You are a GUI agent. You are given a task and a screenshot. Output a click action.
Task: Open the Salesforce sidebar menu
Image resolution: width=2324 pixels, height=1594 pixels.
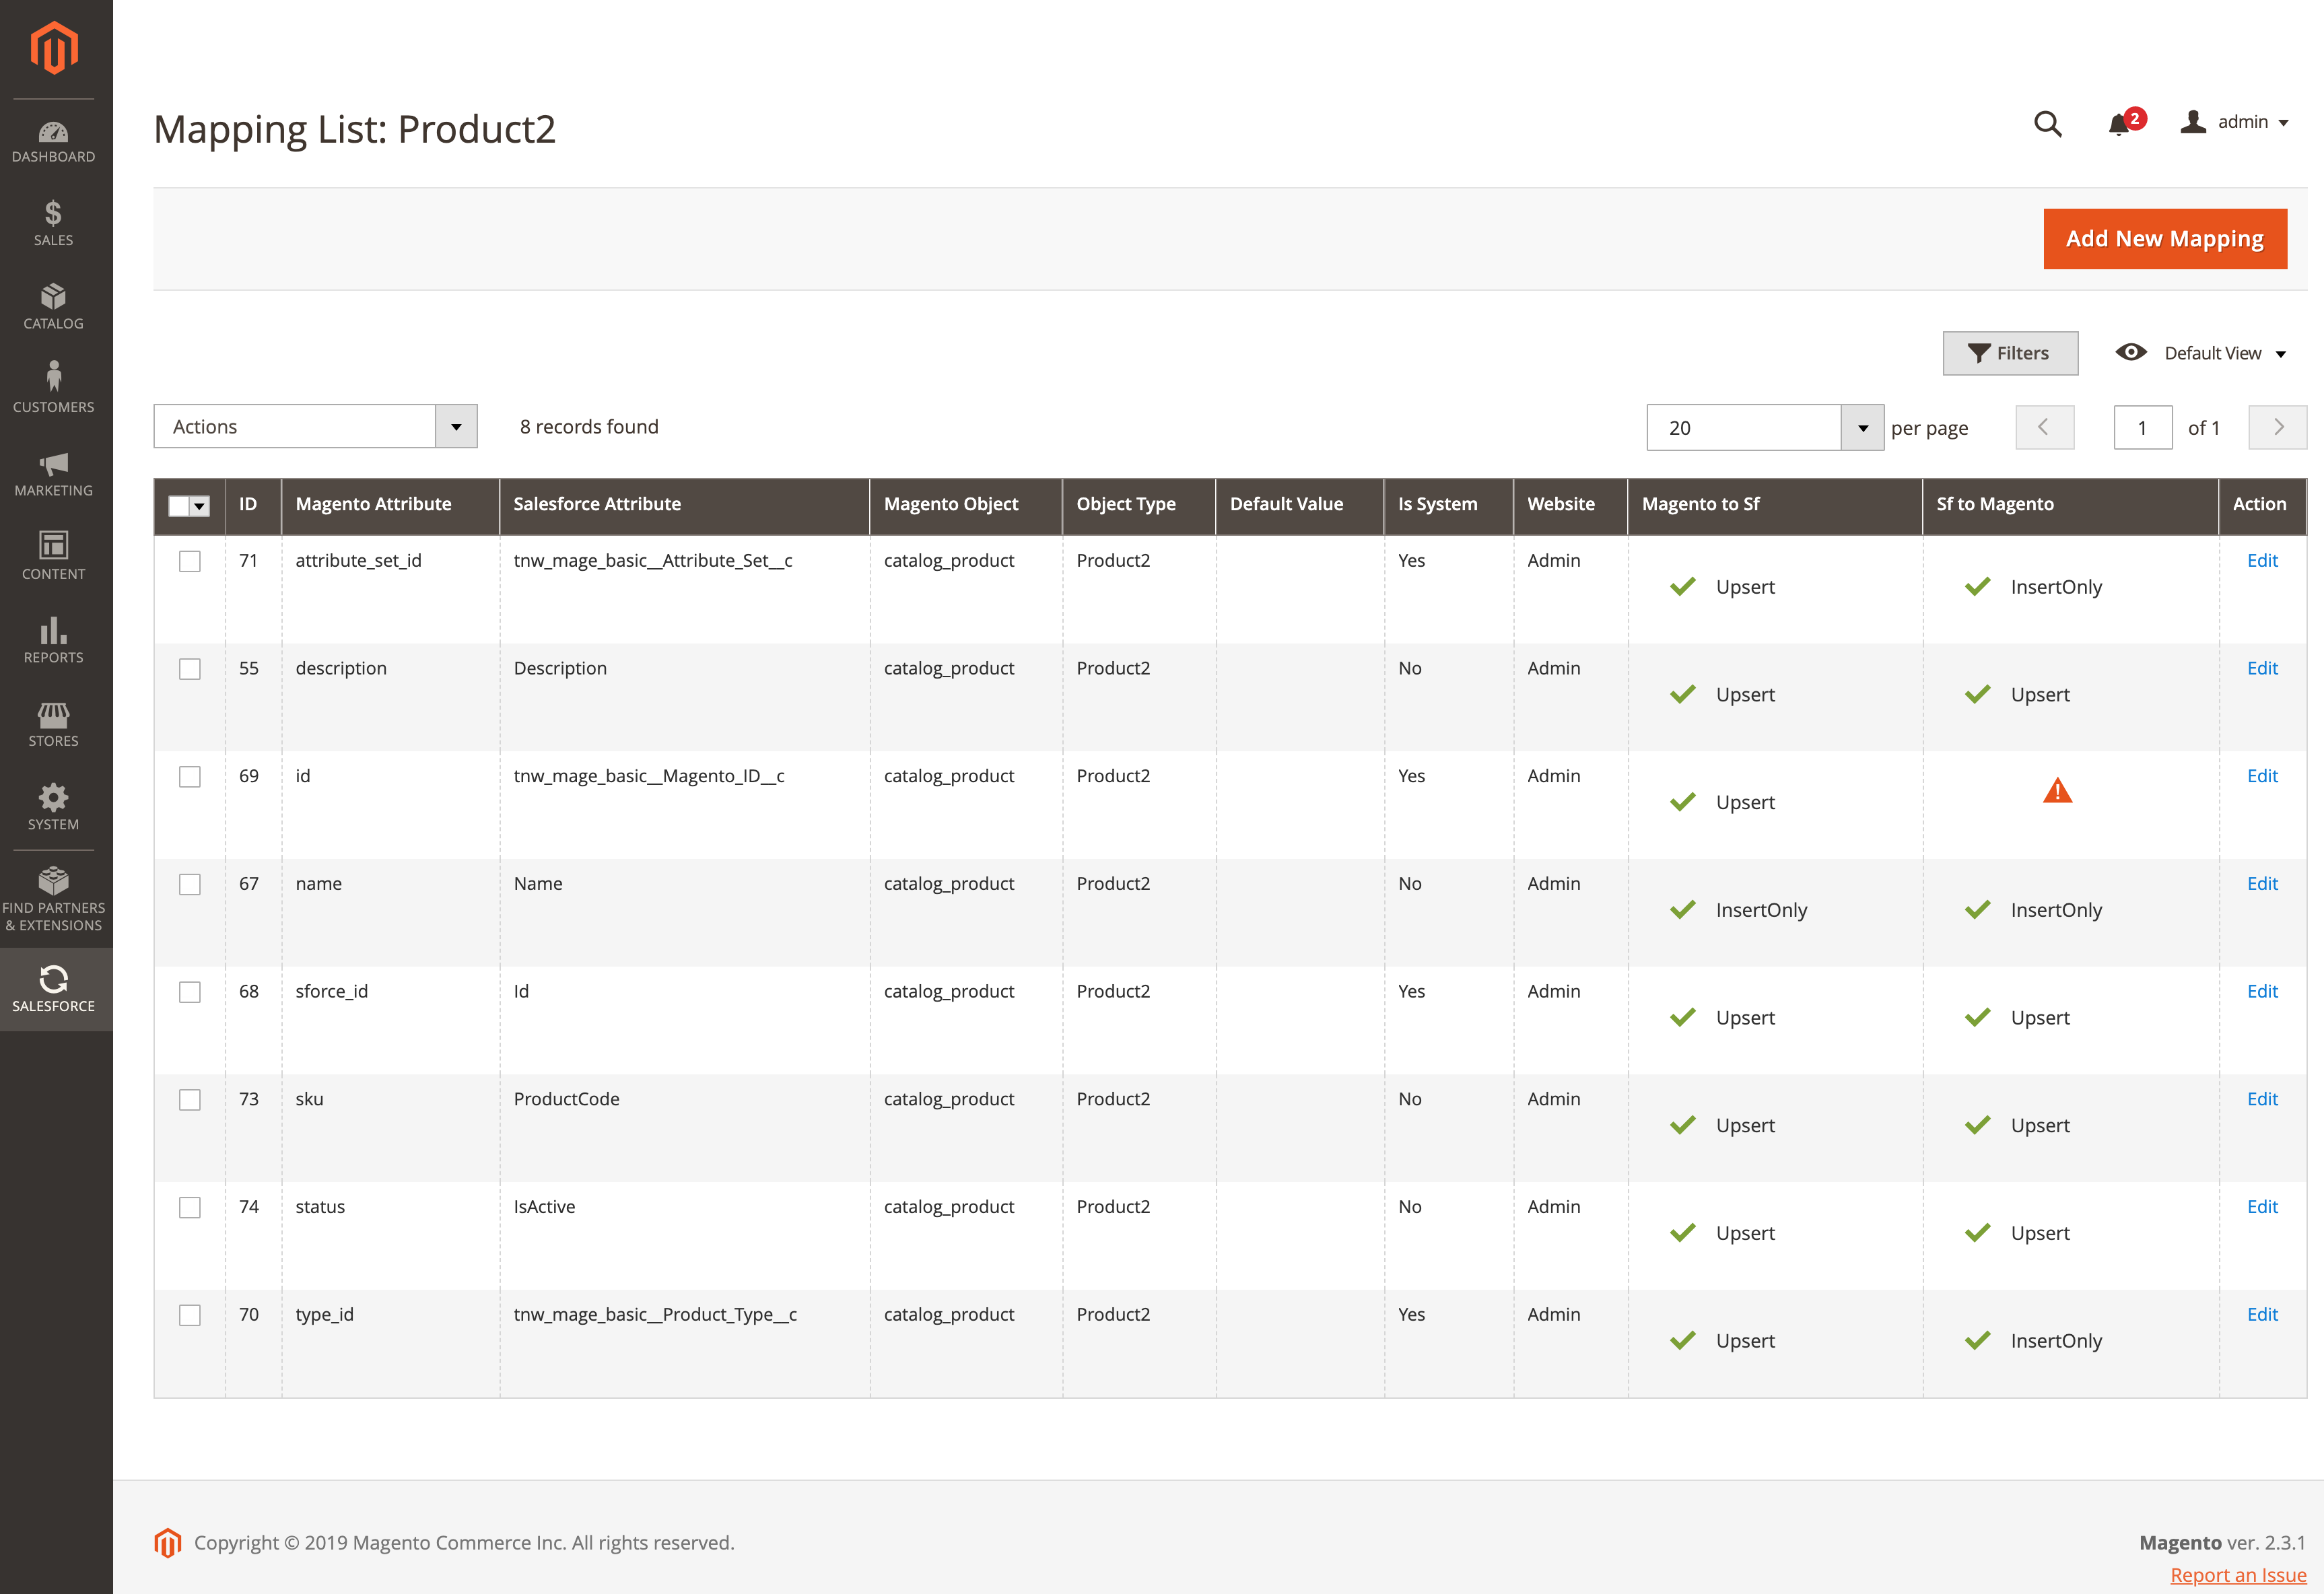(x=54, y=989)
